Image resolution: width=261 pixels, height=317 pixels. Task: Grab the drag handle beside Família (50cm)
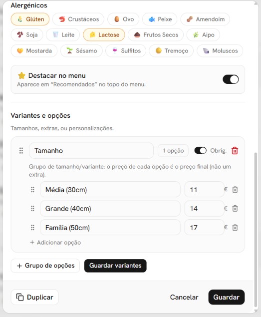pyautogui.click(x=32, y=228)
